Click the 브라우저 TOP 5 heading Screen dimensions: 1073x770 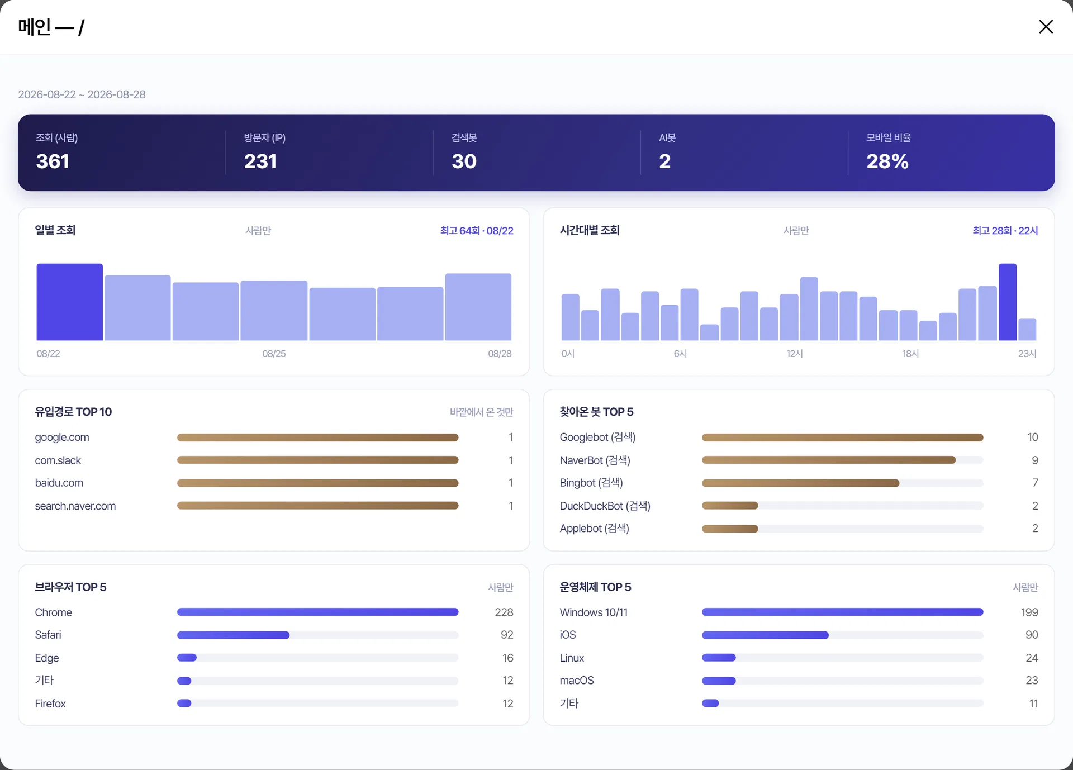click(x=70, y=587)
